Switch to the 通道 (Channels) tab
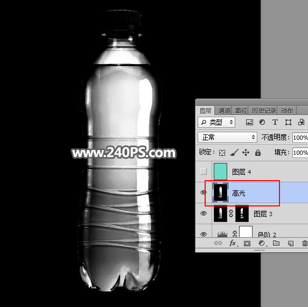Viewport: 308px width, 307px height. pos(224,111)
